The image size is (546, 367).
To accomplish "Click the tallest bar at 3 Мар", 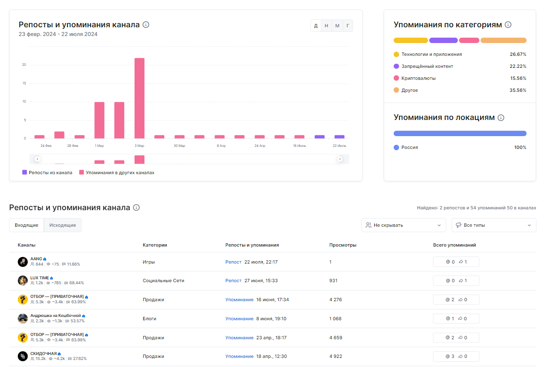I will [140, 98].
